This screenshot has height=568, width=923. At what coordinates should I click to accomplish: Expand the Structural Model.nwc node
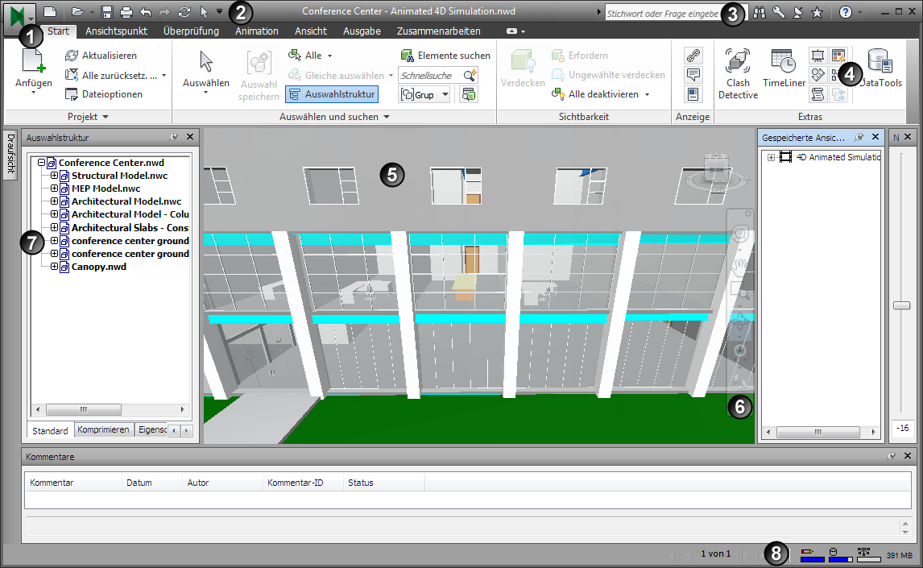54,176
